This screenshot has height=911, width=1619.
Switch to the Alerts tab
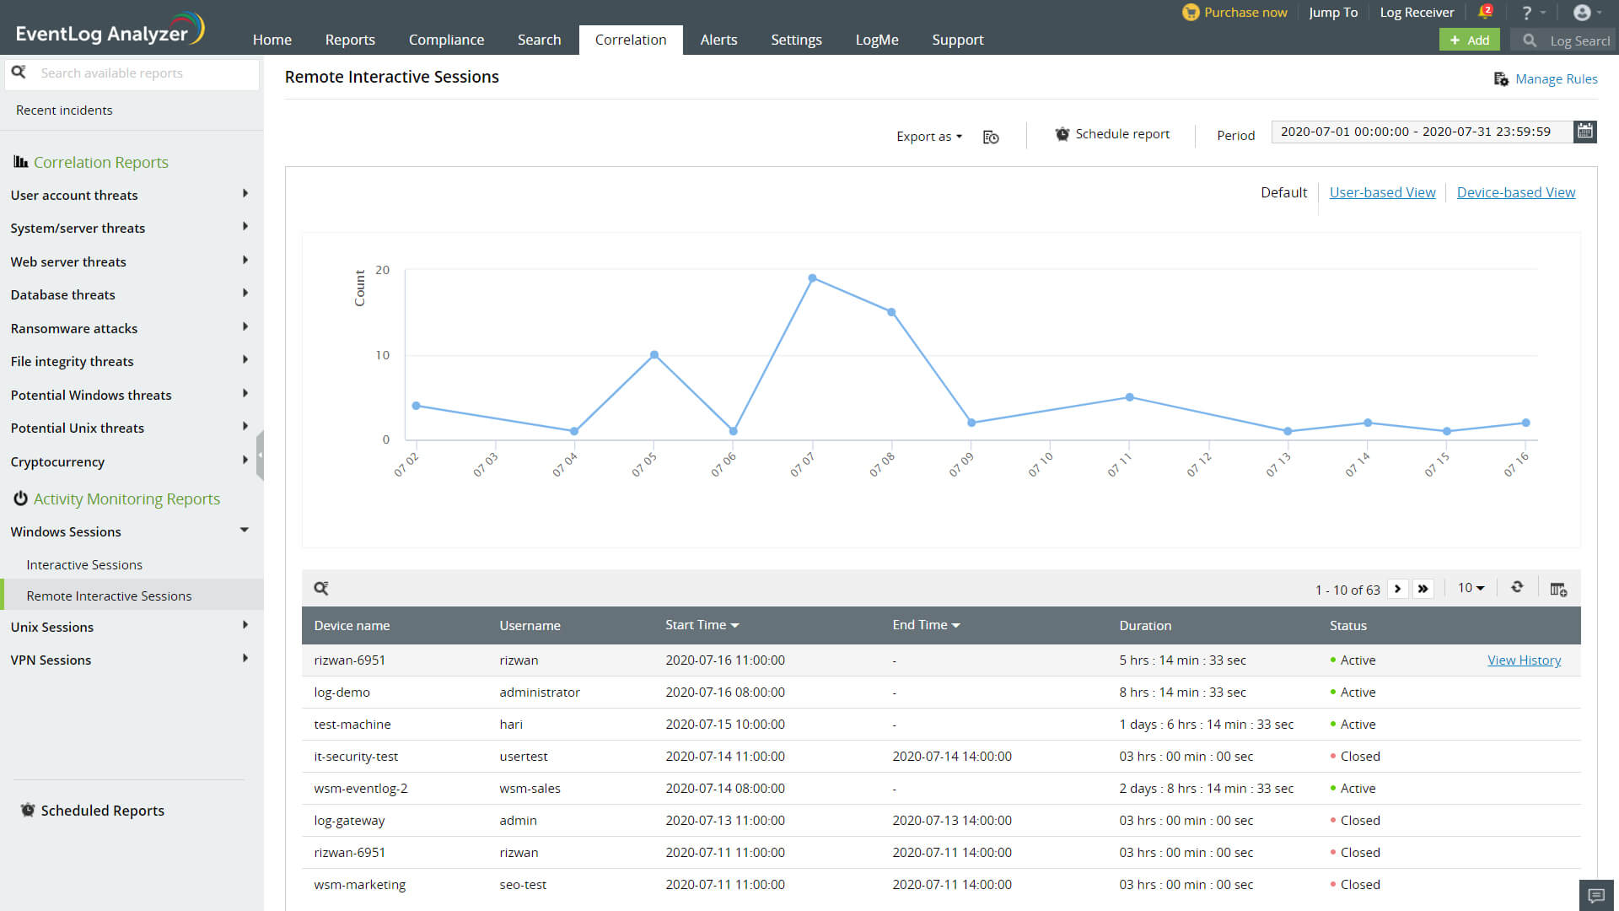718,40
